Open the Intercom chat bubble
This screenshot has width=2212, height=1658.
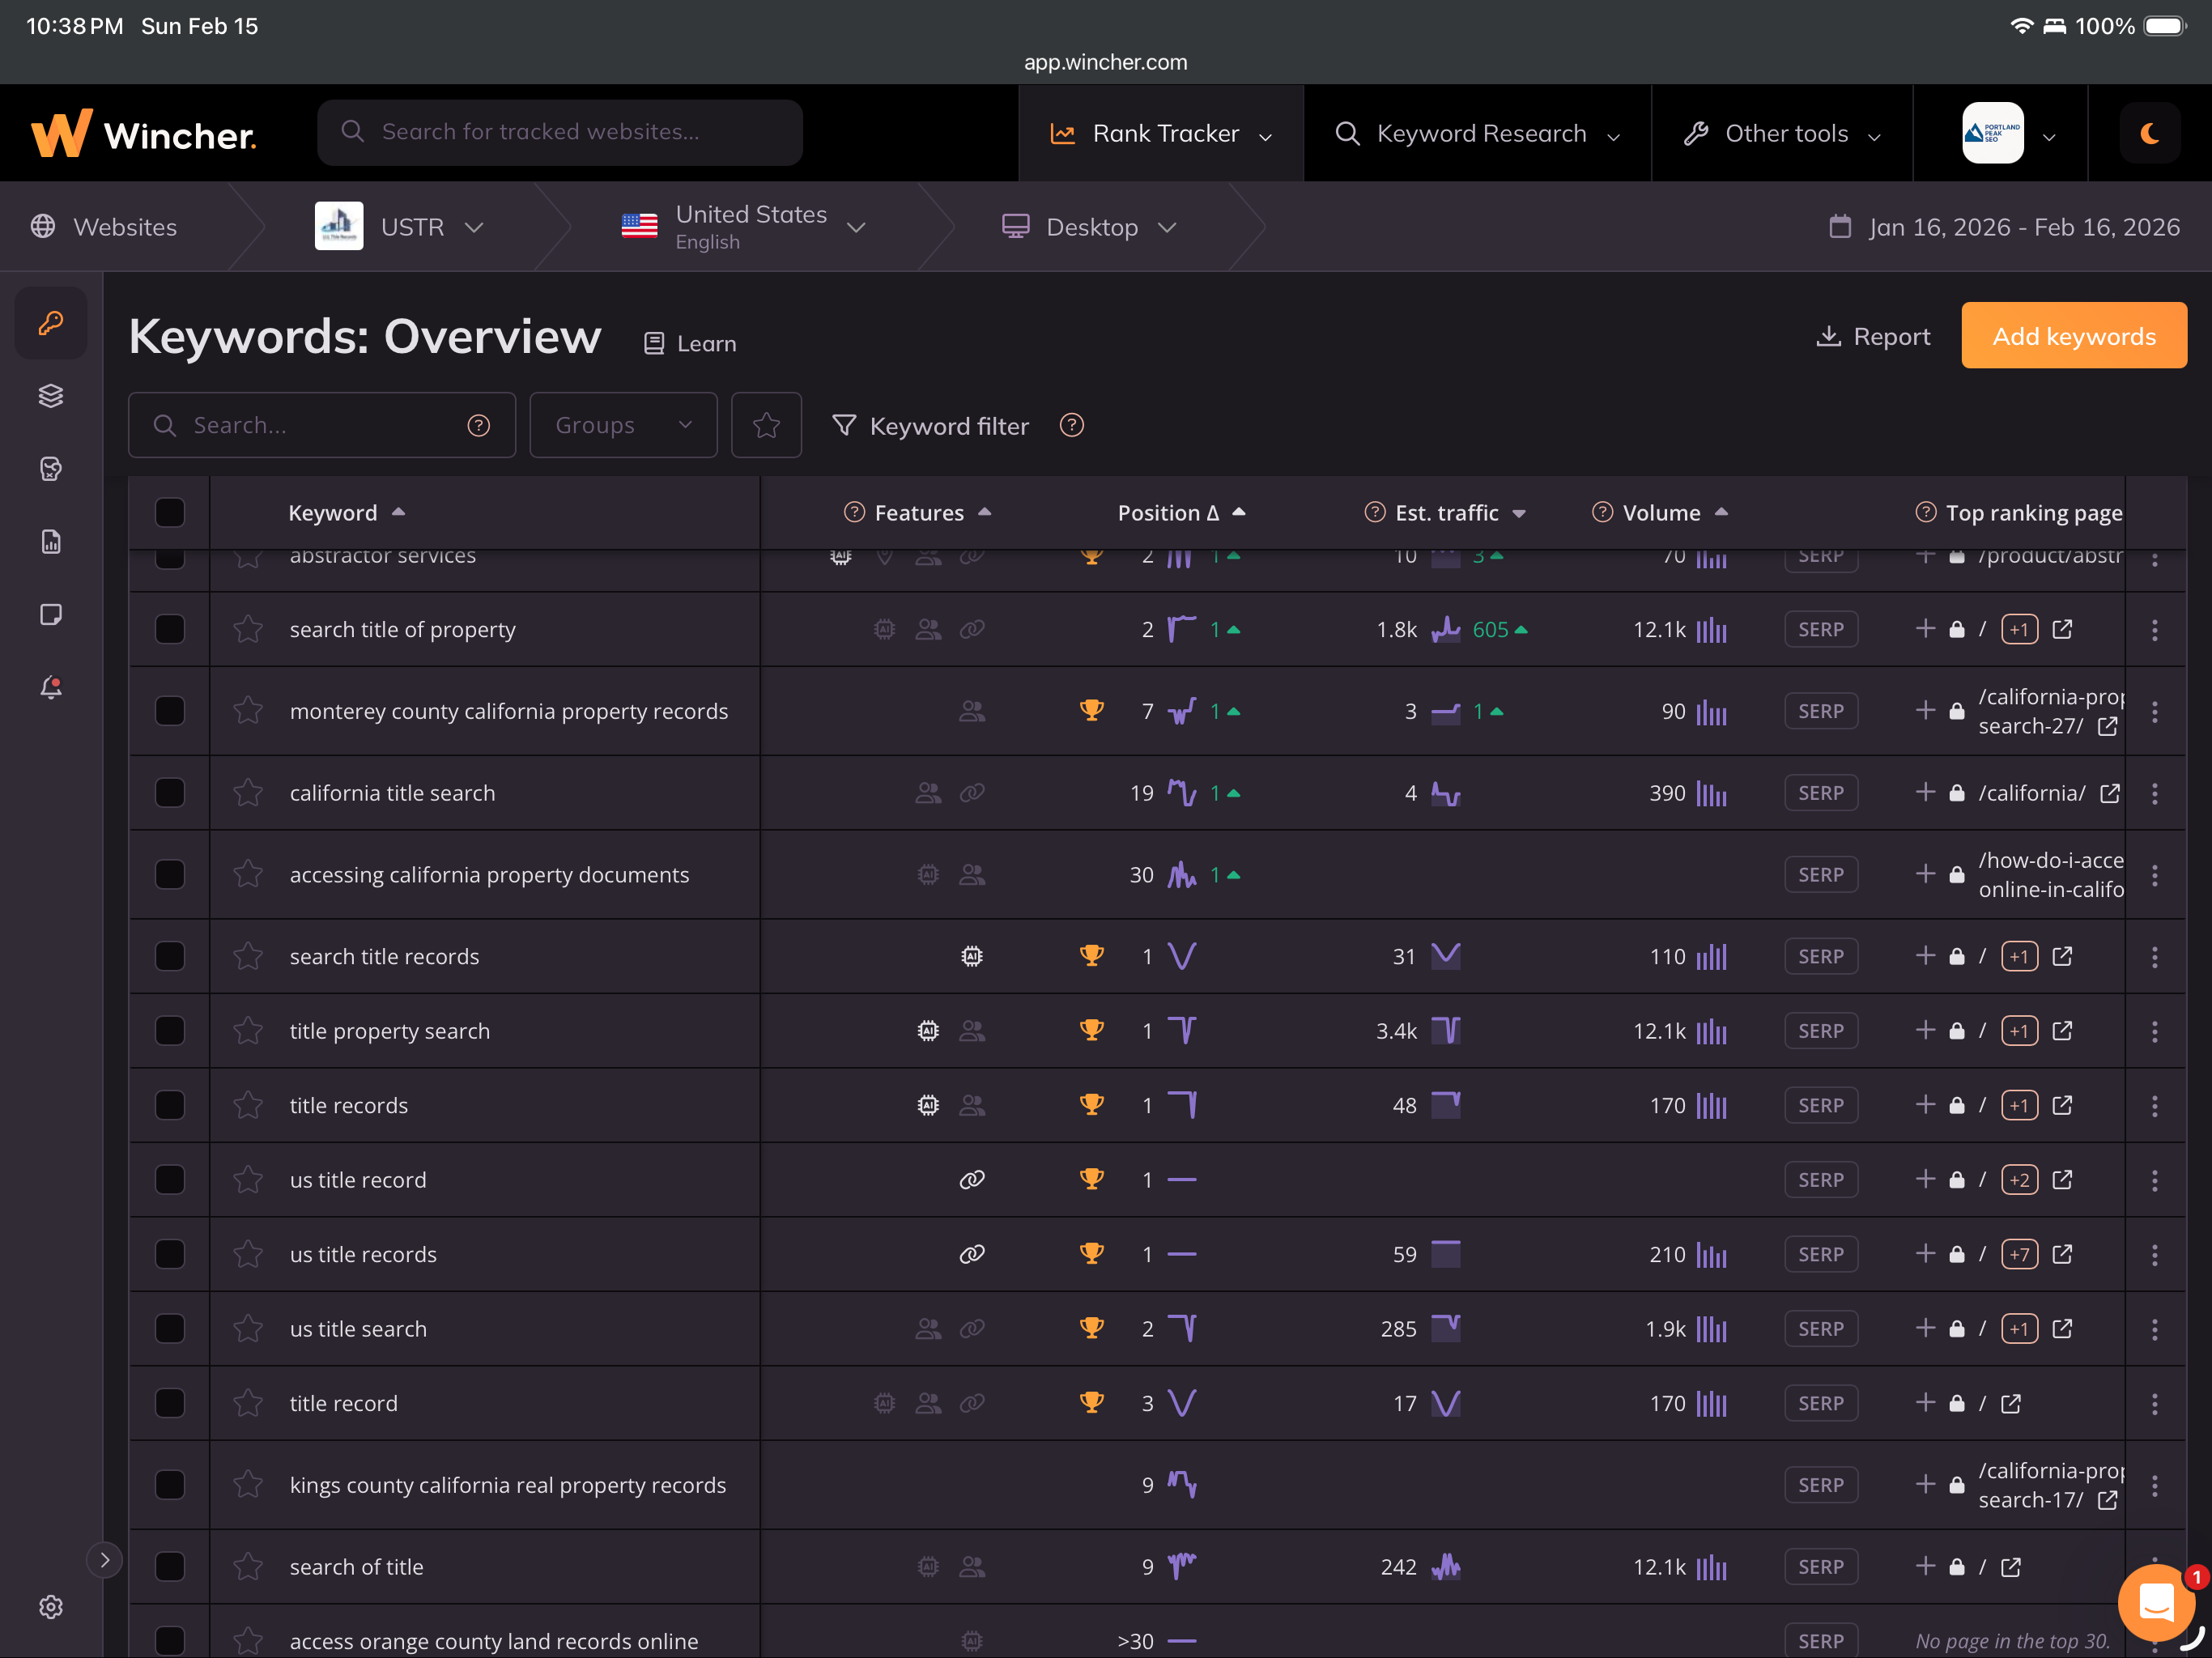(2156, 1602)
